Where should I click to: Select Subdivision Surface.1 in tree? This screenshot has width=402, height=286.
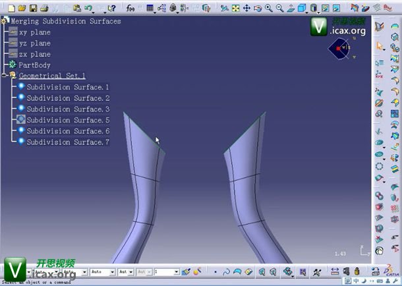pos(67,87)
